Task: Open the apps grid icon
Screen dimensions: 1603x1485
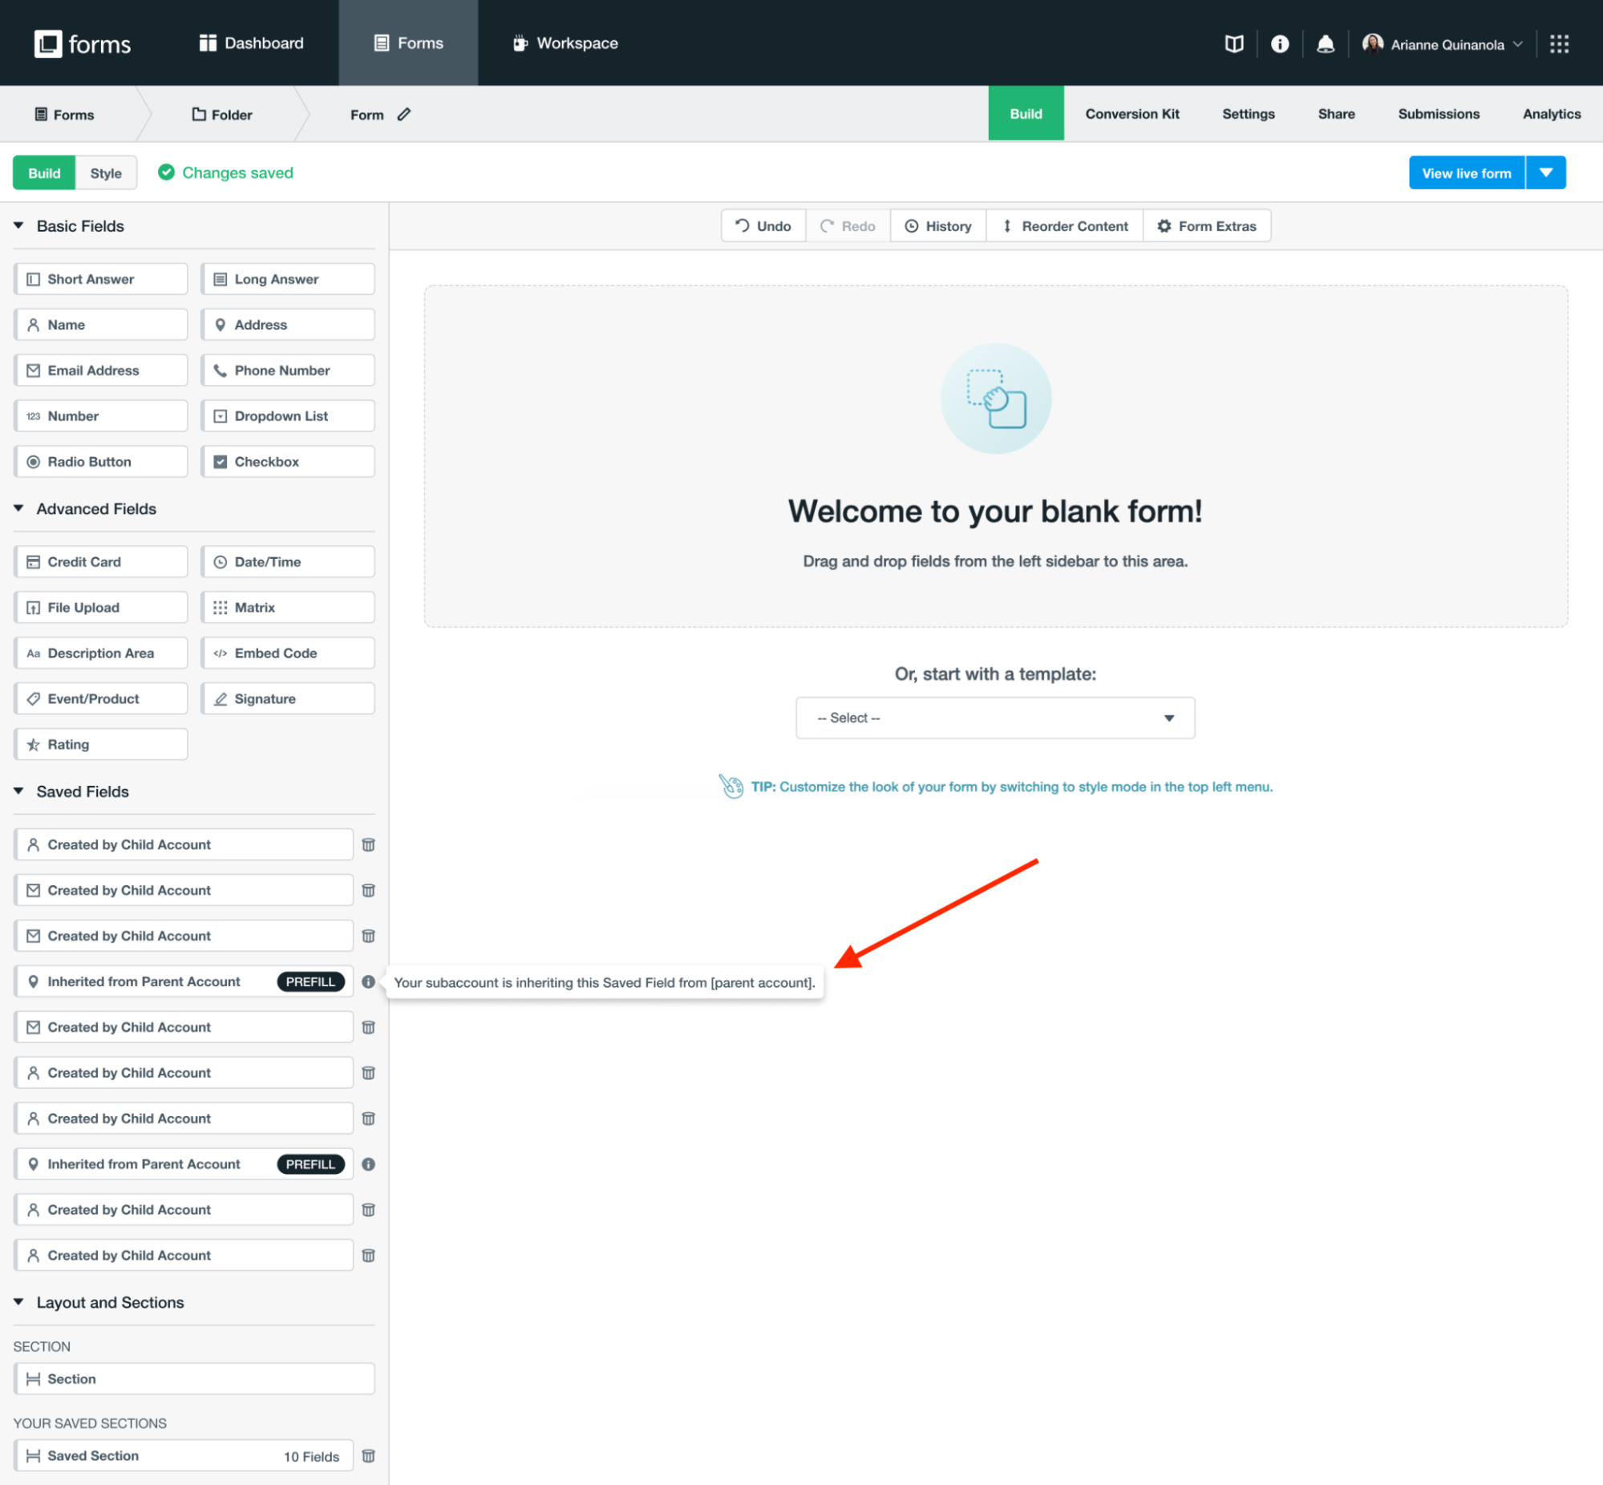Action: point(1559,44)
